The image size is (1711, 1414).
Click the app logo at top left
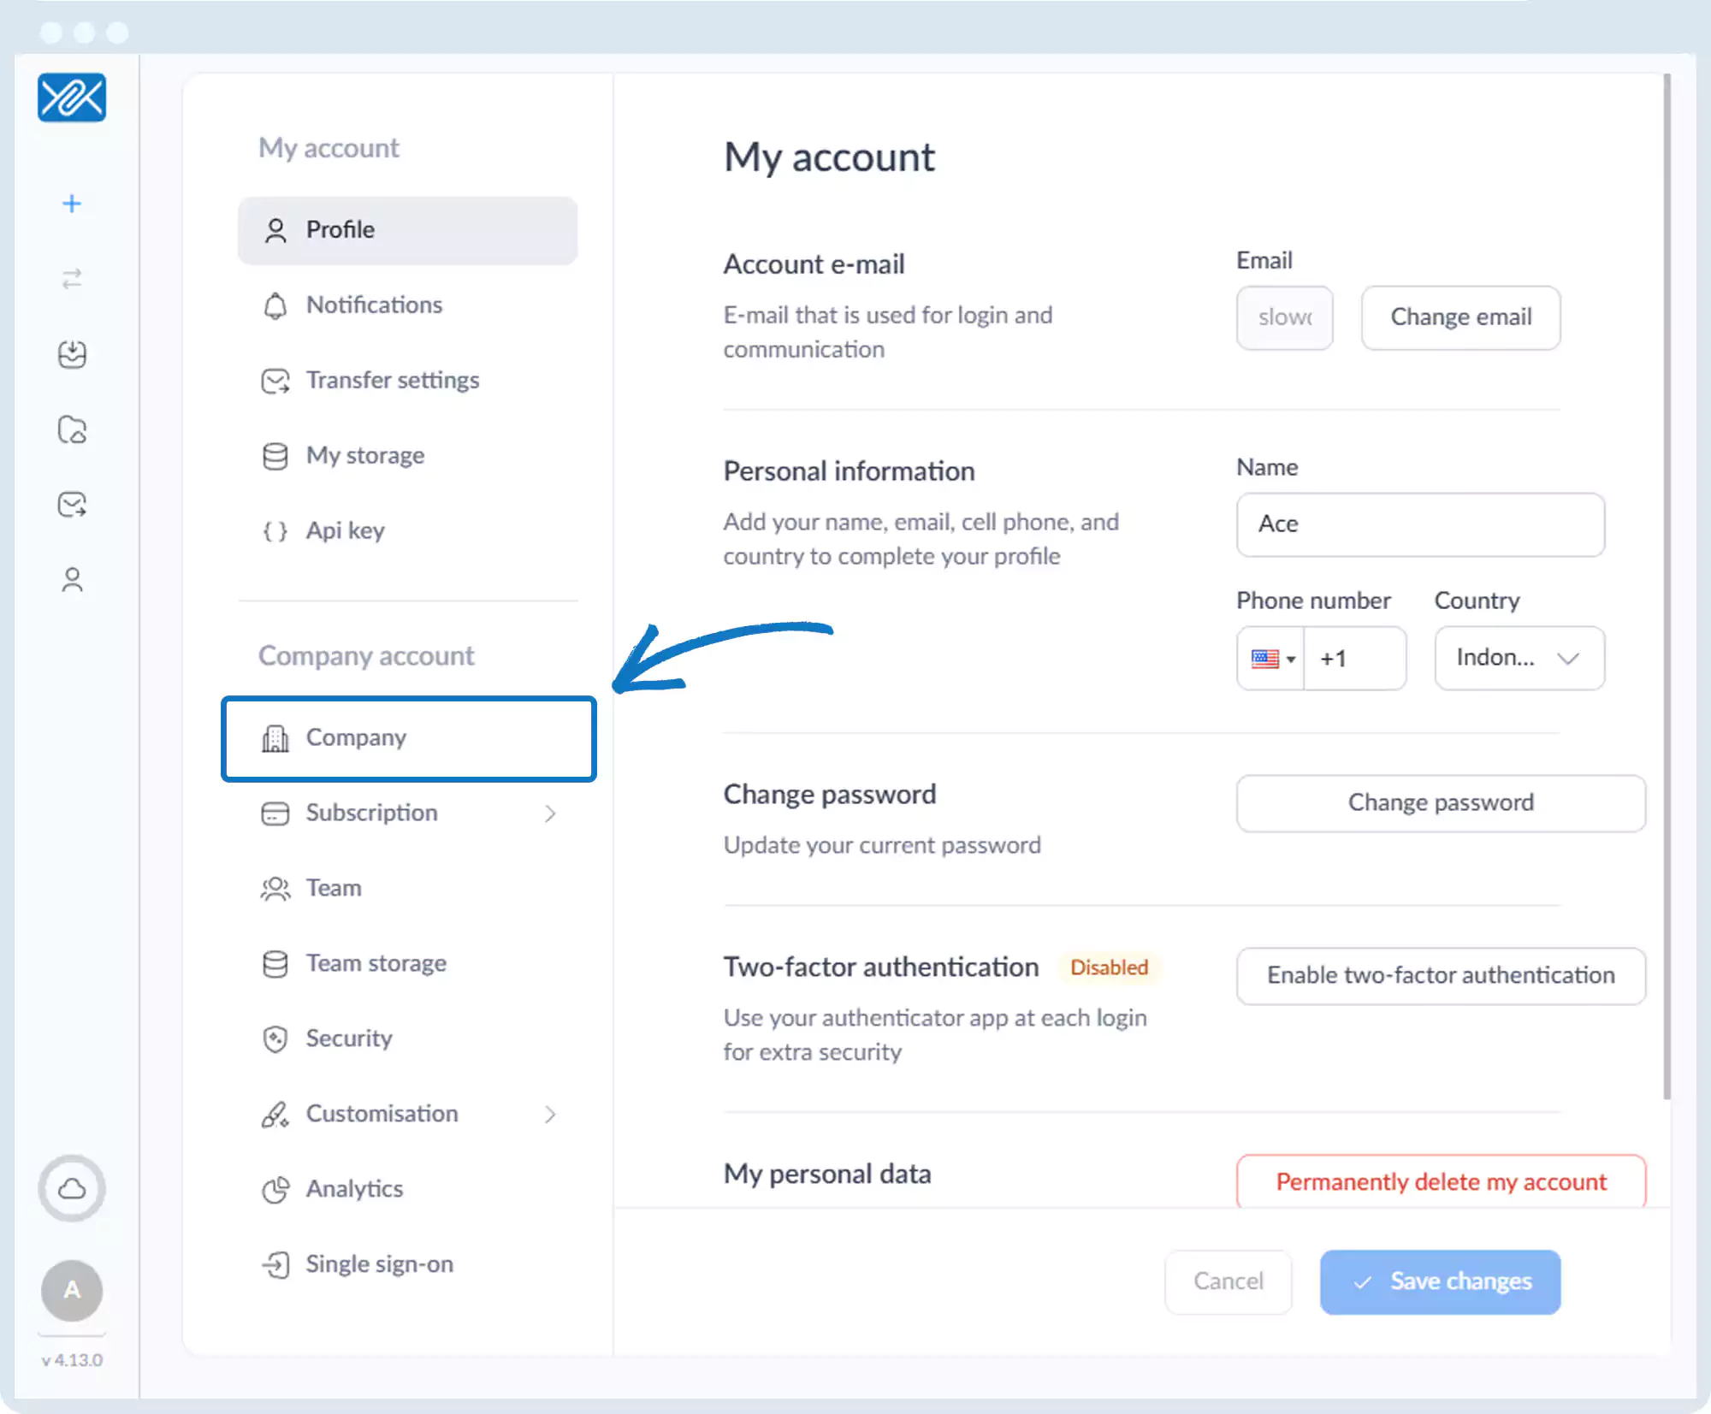point(72,98)
